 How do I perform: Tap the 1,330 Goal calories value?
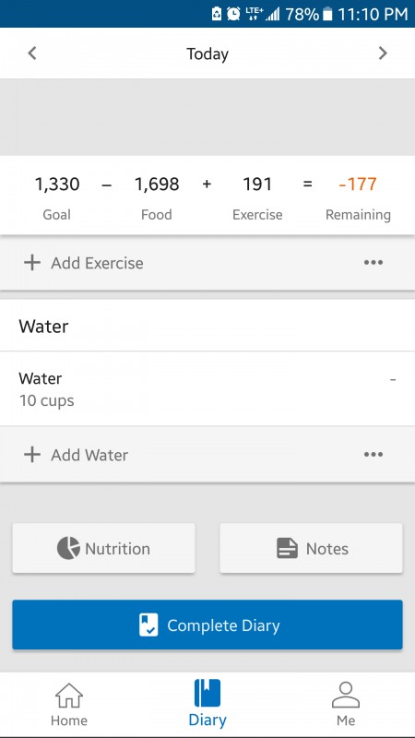tap(57, 184)
